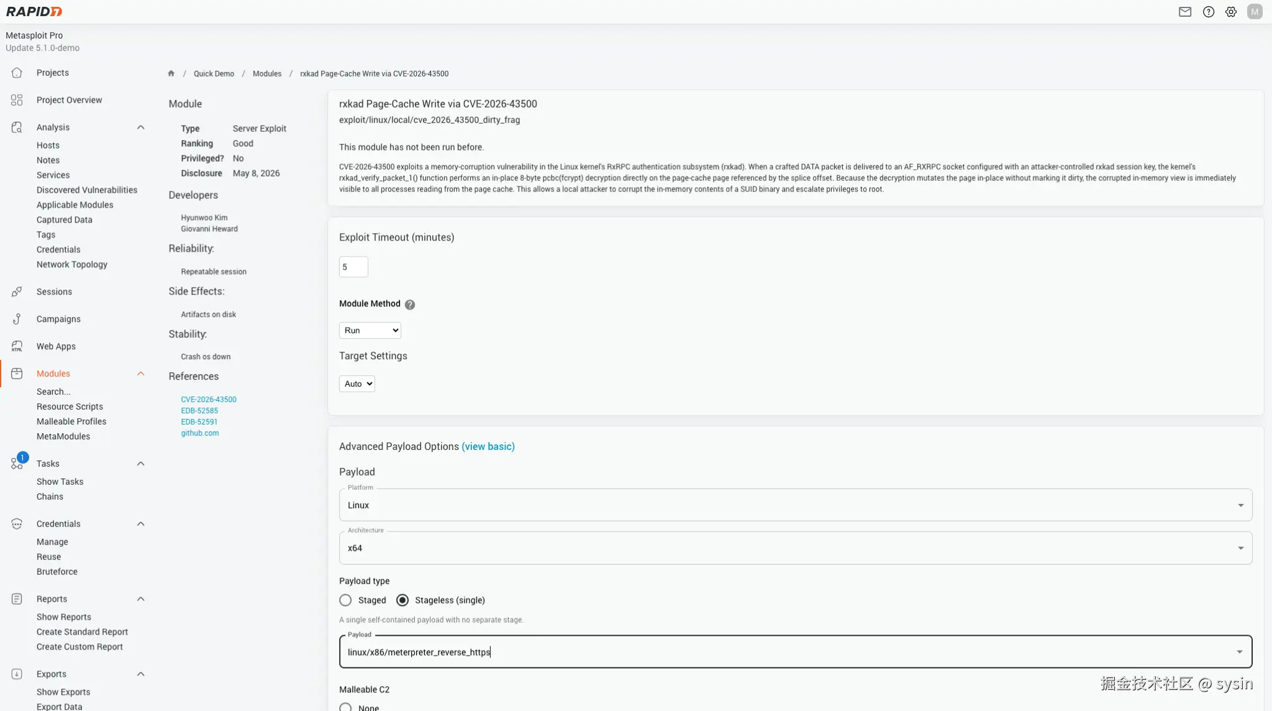This screenshot has width=1272, height=711.
Task: Collapse the Credentials section
Action: 141,524
